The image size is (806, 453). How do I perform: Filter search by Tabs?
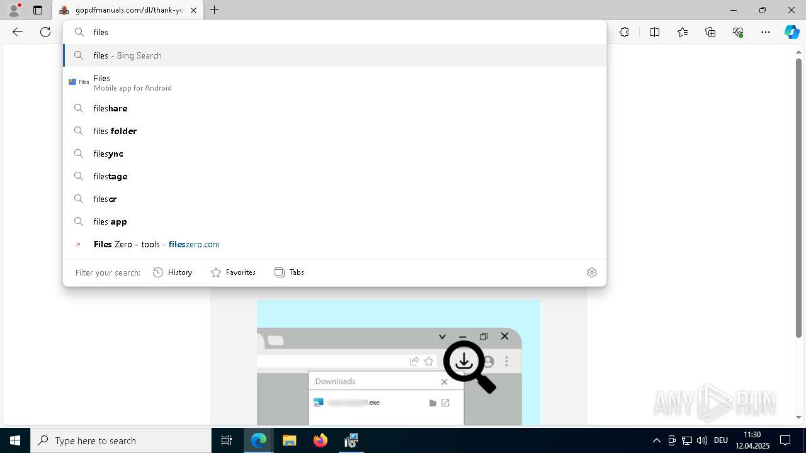tap(290, 272)
